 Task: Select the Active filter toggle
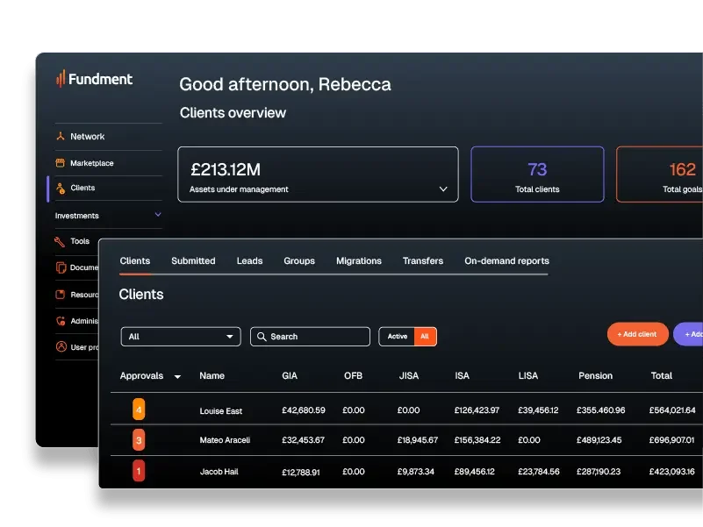[398, 337]
